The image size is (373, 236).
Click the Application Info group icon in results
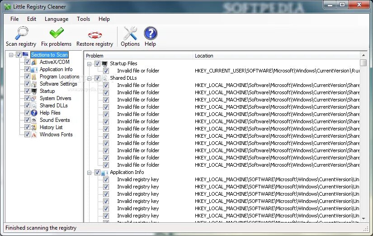(x=104, y=172)
